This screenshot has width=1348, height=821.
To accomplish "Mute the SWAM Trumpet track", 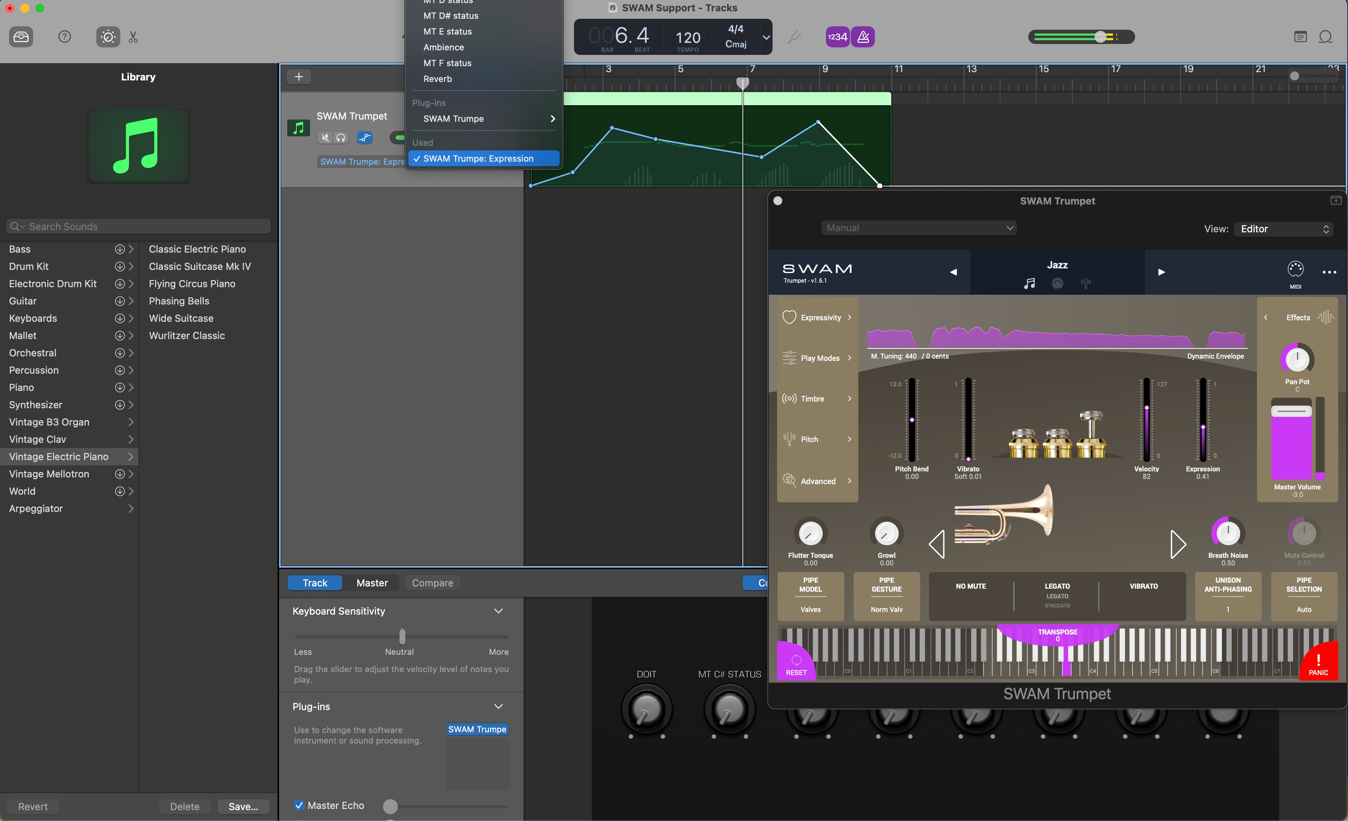I will pos(325,138).
